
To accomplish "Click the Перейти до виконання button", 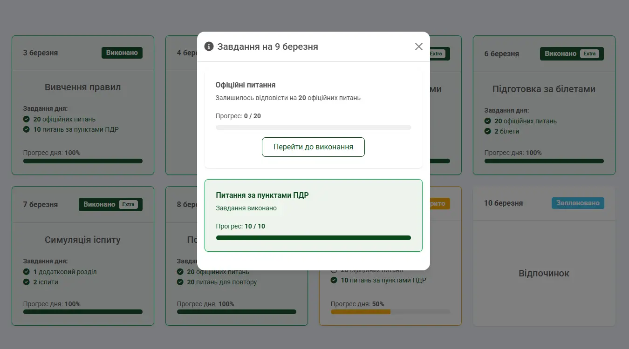I will [313, 147].
